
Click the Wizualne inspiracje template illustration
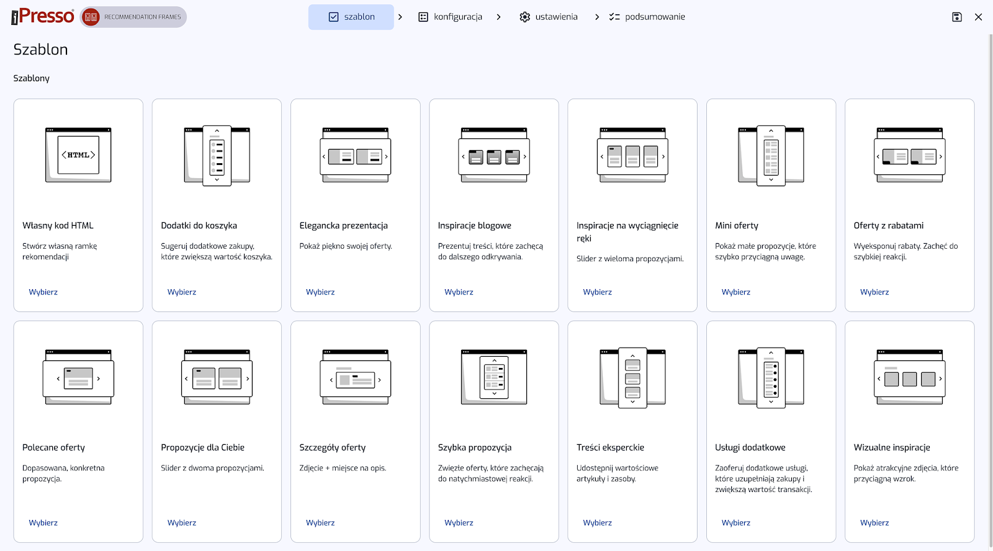coord(909,377)
